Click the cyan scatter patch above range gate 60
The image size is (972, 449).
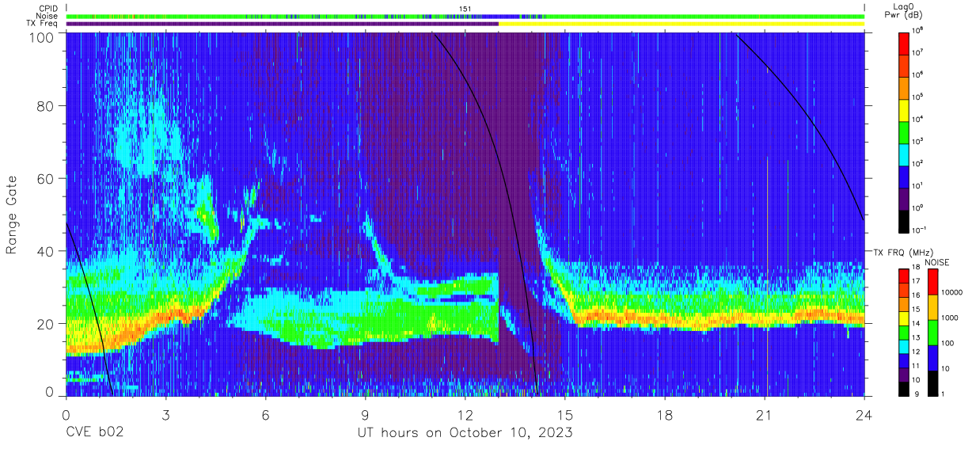pyautogui.click(x=146, y=135)
